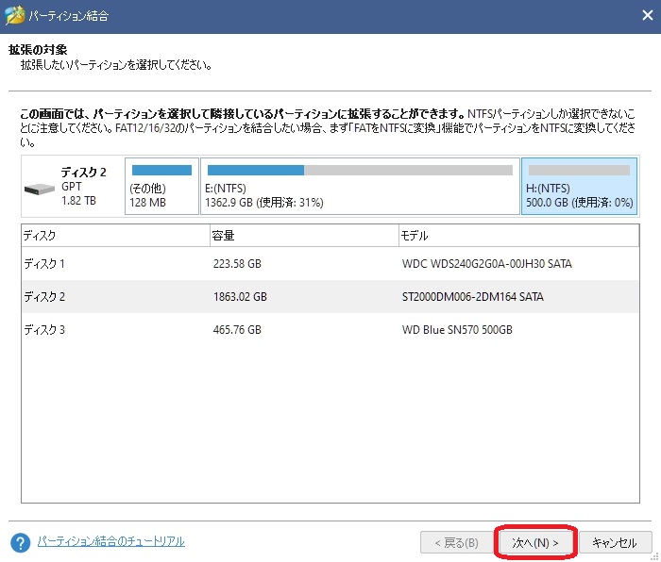
Task: Click the ST2000DM006-2DM164 SATA model cell
Action: click(x=472, y=297)
